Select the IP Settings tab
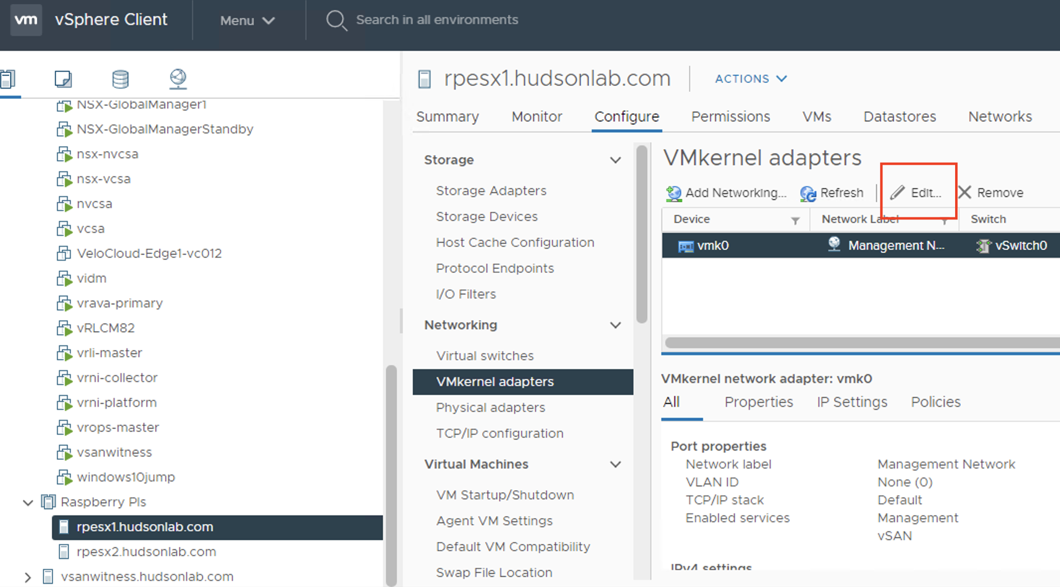The width and height of the screenshot is (1060, 587). coord(852,402)
